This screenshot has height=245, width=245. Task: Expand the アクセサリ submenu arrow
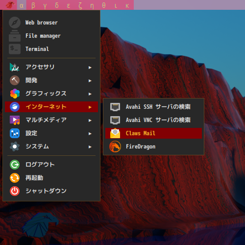90,67
